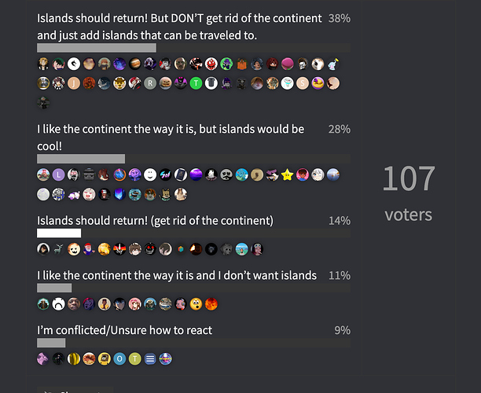Click the yellow star voter avatar

(x=288, y=174)
